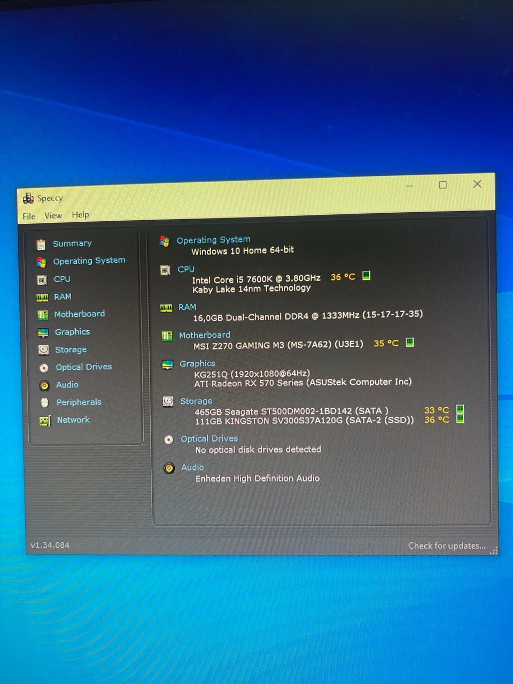Viewport: 513px width, 684px height.
Task: Select Motherboard label in the sidebar
Action: (x=80, y=314)
